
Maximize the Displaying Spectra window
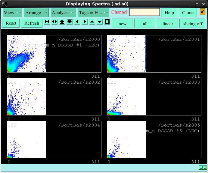(x=197, y=4)
